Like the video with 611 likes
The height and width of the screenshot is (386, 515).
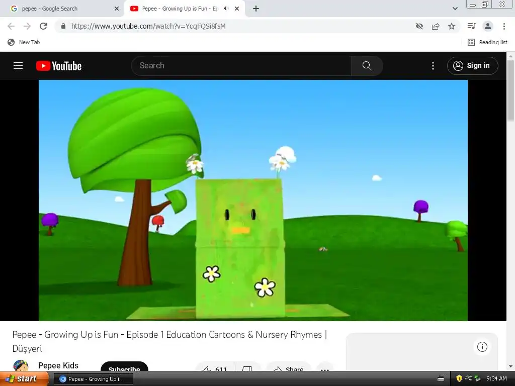(214, 367)
